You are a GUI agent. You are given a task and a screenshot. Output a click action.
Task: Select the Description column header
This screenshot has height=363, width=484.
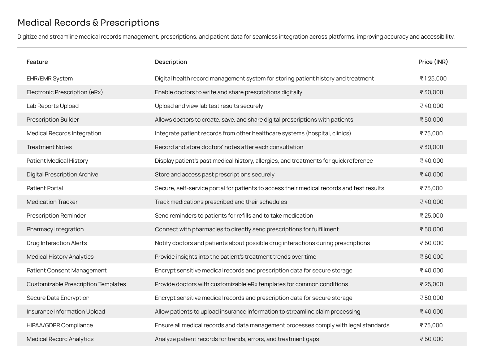pyautogui.click(x=171, y=62)
